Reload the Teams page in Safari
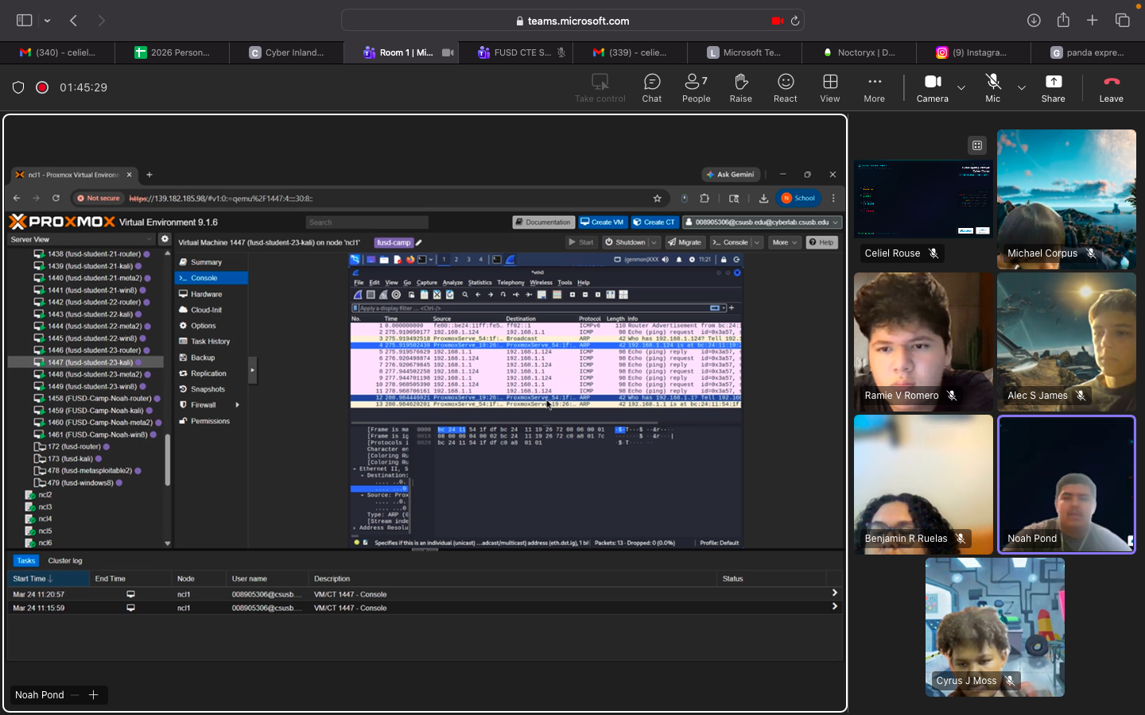 tap(794, 21)
